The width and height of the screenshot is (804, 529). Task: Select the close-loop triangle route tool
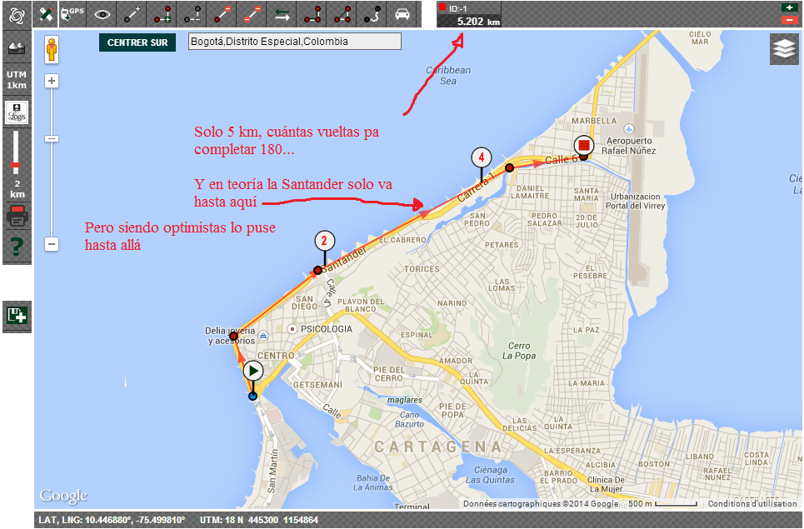pos(342,14)
